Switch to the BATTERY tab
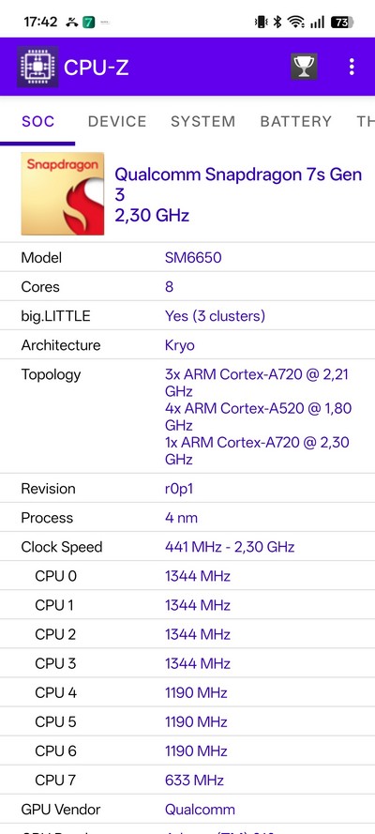Screen dimensions: 375x834 click(x=296, y=121)
